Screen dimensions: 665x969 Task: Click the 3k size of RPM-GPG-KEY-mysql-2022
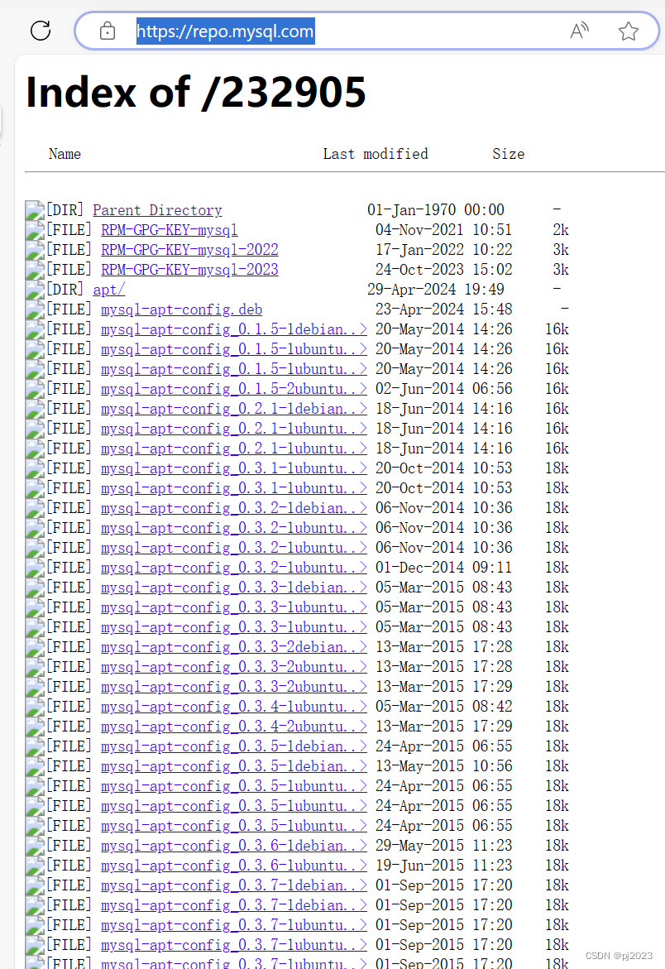coord(561,250)
